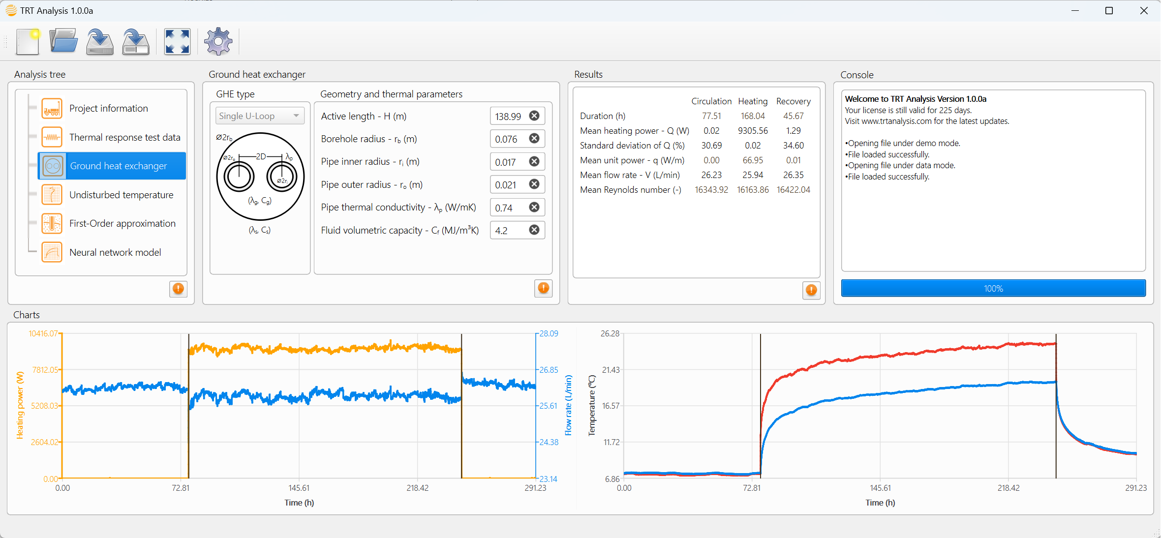Click the Flow rate (L/min) axis label
The width and height of the screenshot is (1161, 538).
(x=568, y=405)
